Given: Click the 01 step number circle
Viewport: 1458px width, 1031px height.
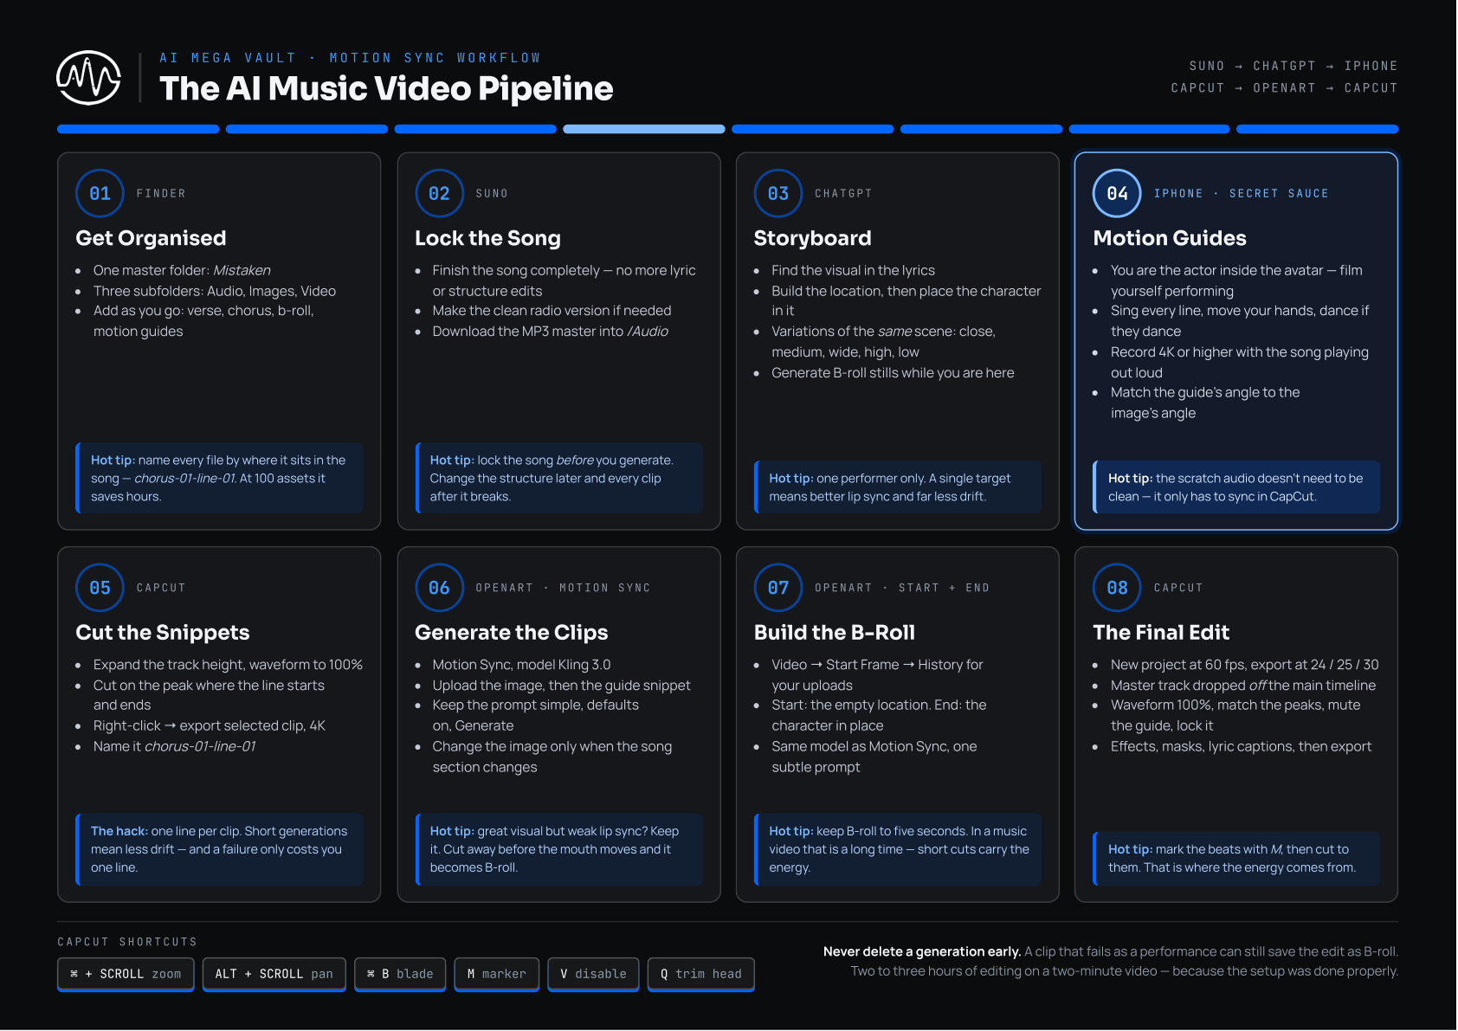Looking at the screenshot, I should (100, 193).
